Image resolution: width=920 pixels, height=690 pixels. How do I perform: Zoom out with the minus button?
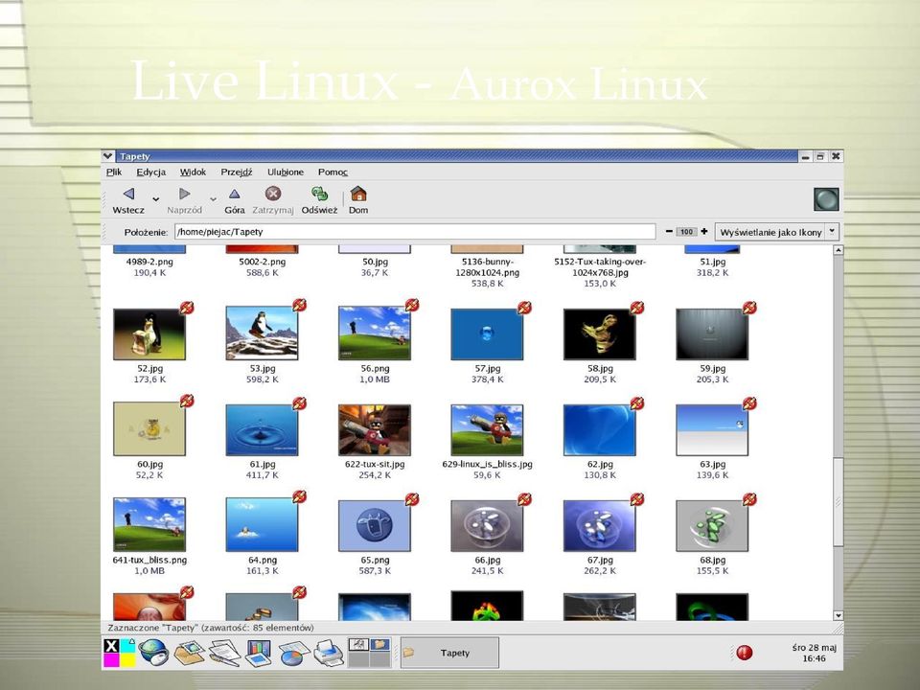669,232
